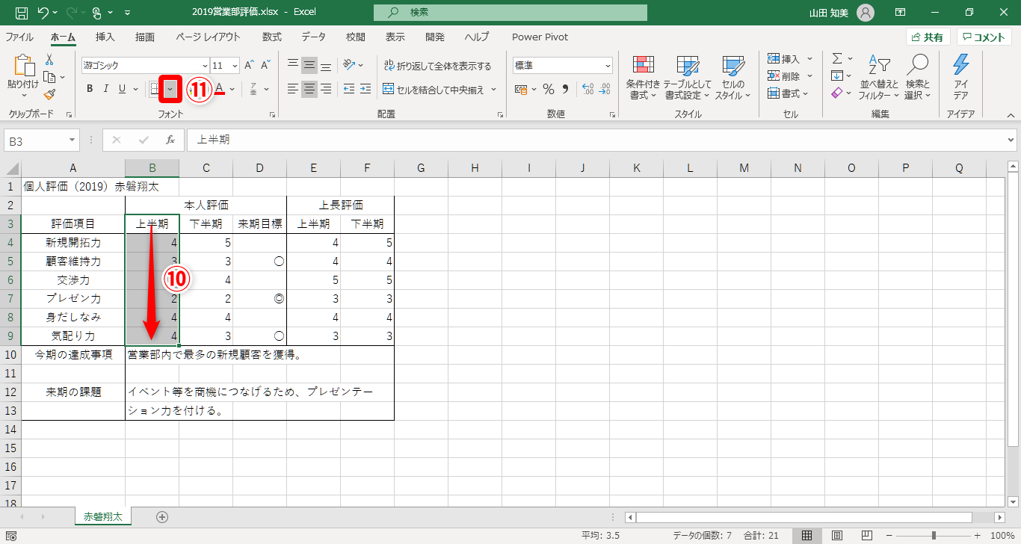Switch to Page Layout view in status bar
The width and height of the screenshot is (1021, 544).
(837, 535)
